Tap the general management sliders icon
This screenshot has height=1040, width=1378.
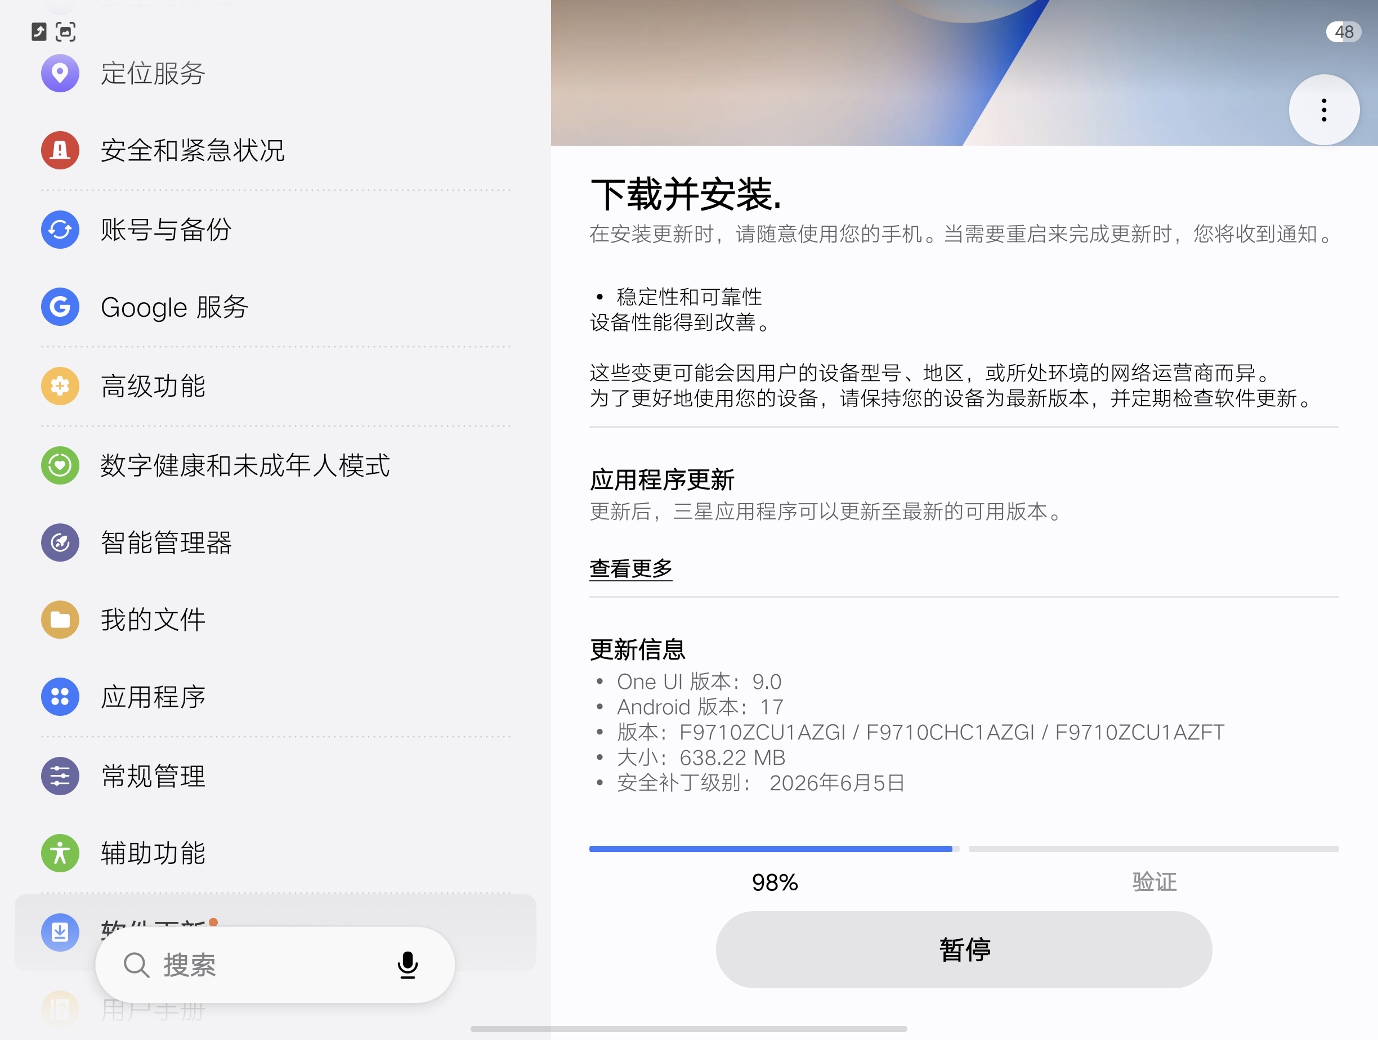60,776
